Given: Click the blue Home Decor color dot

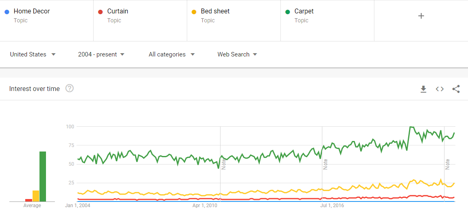Looking at the screenshot, I should point(7,12).
